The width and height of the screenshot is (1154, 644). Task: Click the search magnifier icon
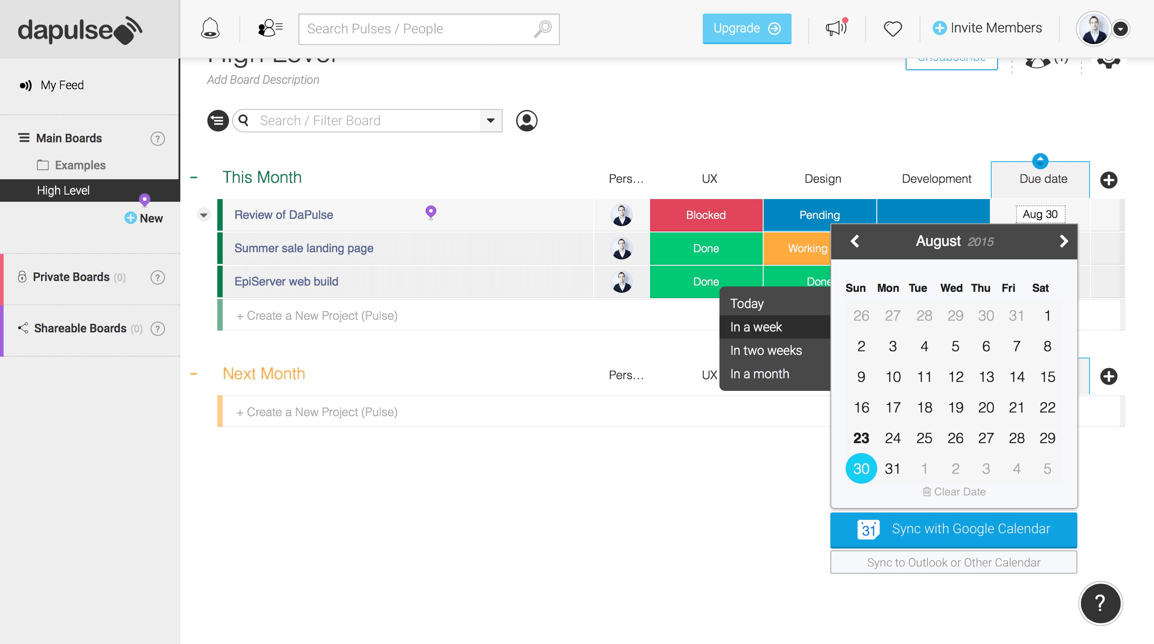point(543,29)
